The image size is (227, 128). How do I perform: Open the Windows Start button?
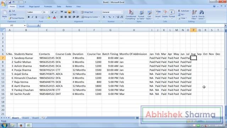click(4, 125)
